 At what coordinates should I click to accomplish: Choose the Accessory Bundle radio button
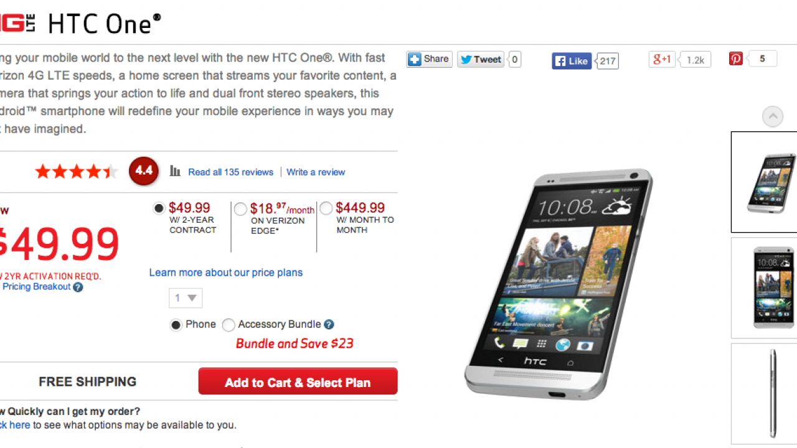tap(229, 325)
